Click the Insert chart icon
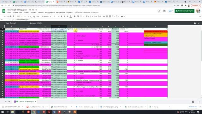 coord(110,16)
